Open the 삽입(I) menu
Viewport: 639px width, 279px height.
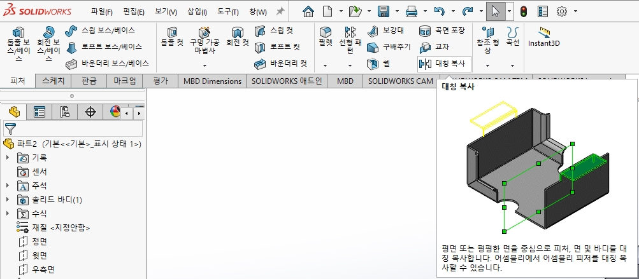coord(197,12)
